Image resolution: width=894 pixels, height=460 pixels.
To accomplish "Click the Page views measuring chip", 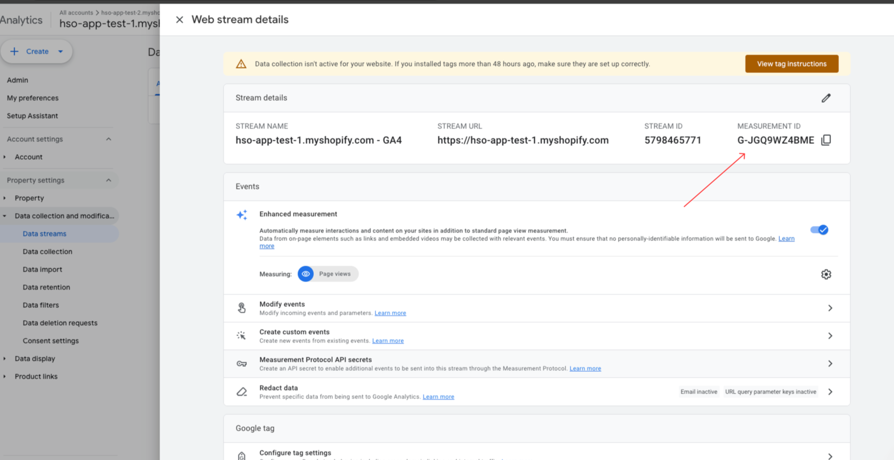I will (x=327, y=274).
